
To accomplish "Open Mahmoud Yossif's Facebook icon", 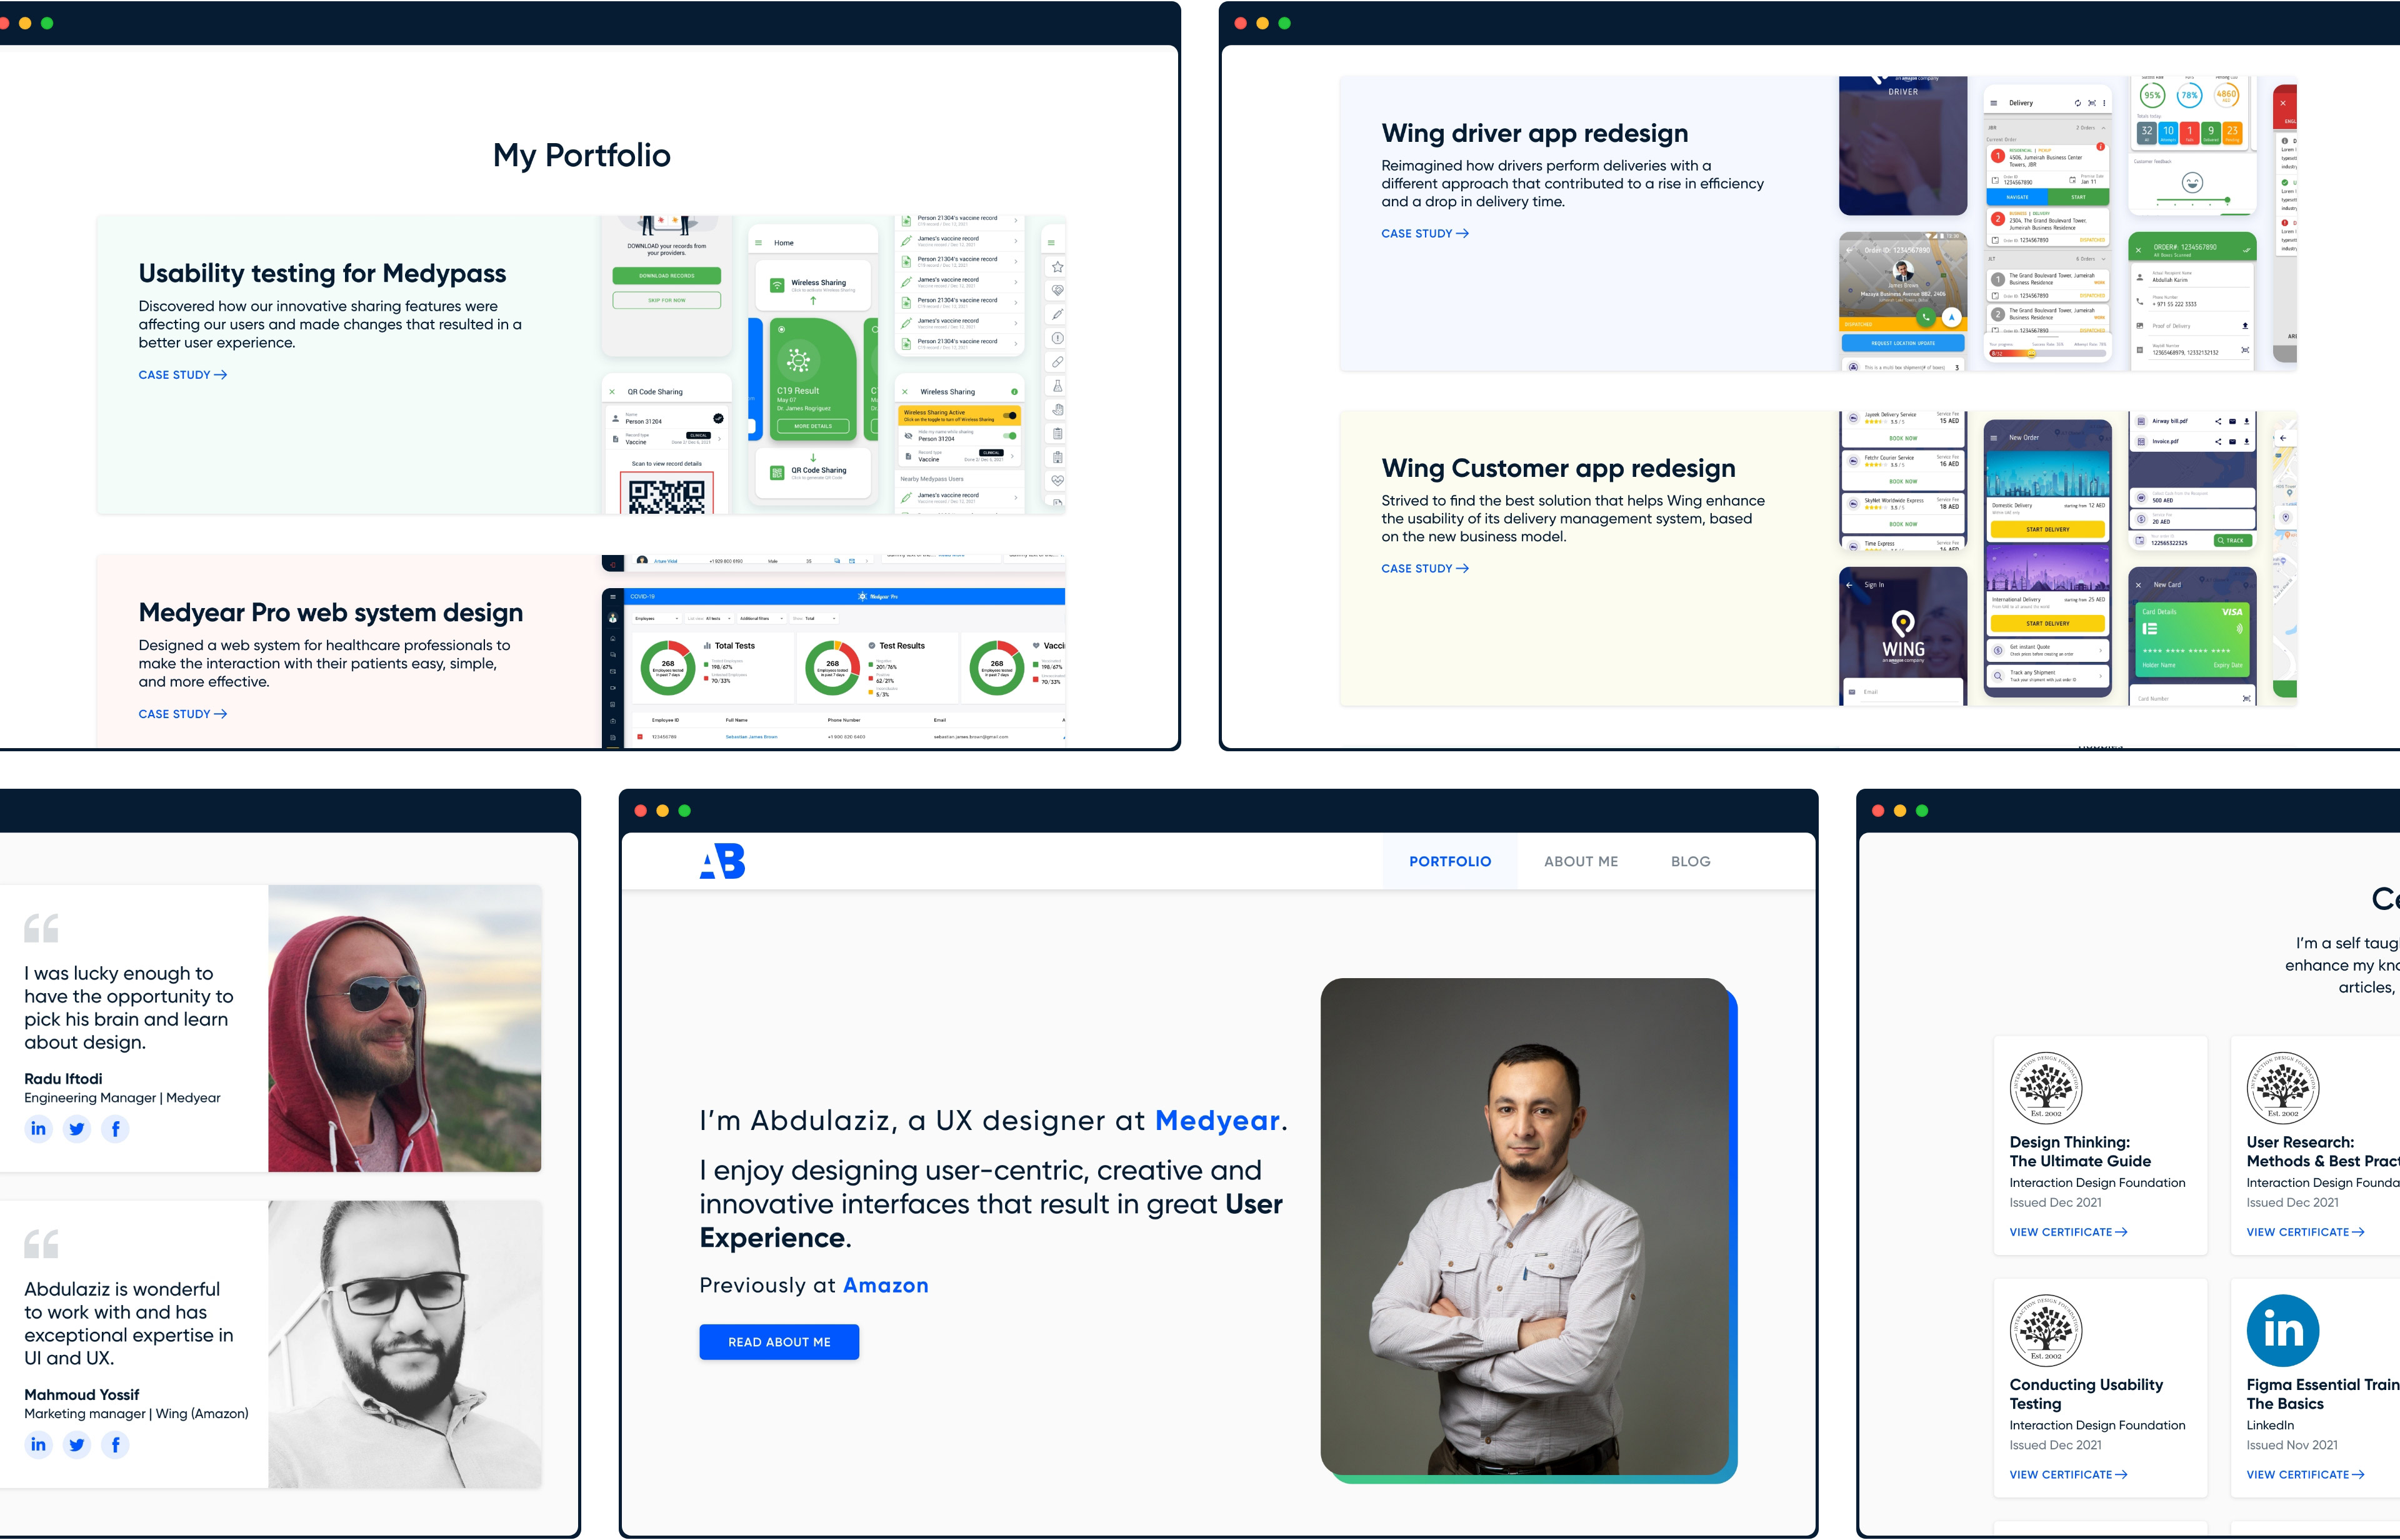I will [116, 1445].
